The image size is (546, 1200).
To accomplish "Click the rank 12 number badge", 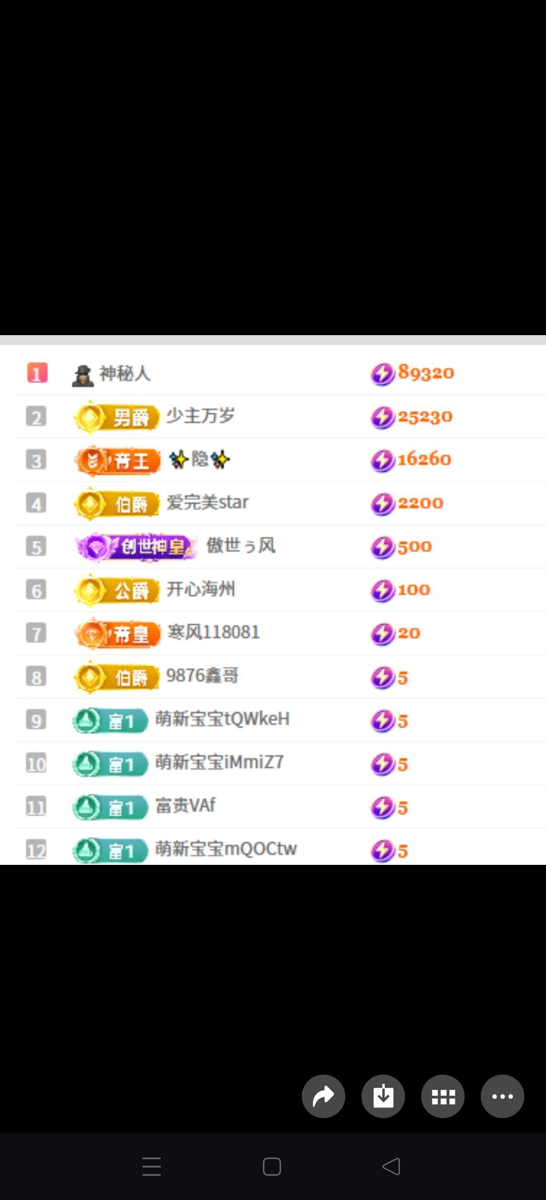I will [36, 850].
